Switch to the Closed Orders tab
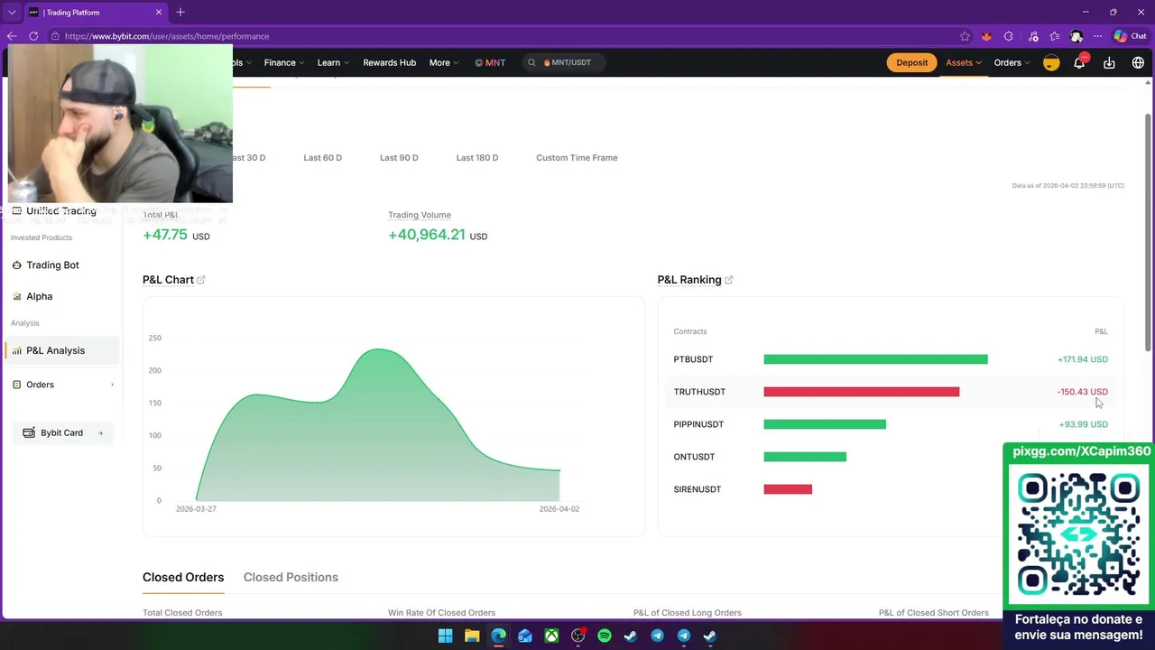The image size is (1155, 650). point(183,577)
